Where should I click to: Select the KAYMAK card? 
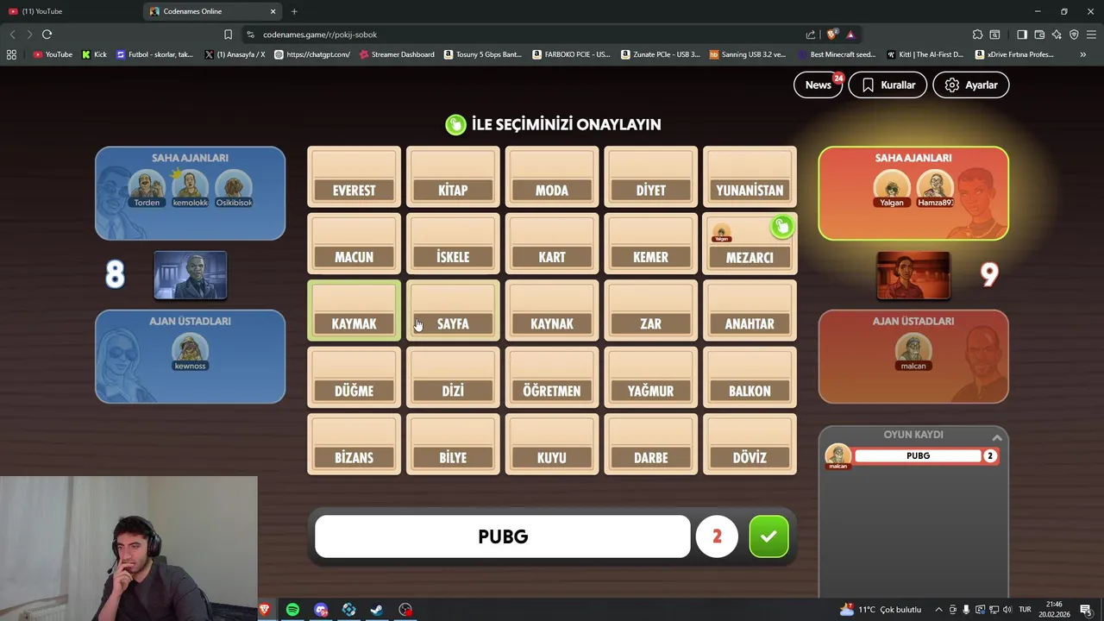354,310
